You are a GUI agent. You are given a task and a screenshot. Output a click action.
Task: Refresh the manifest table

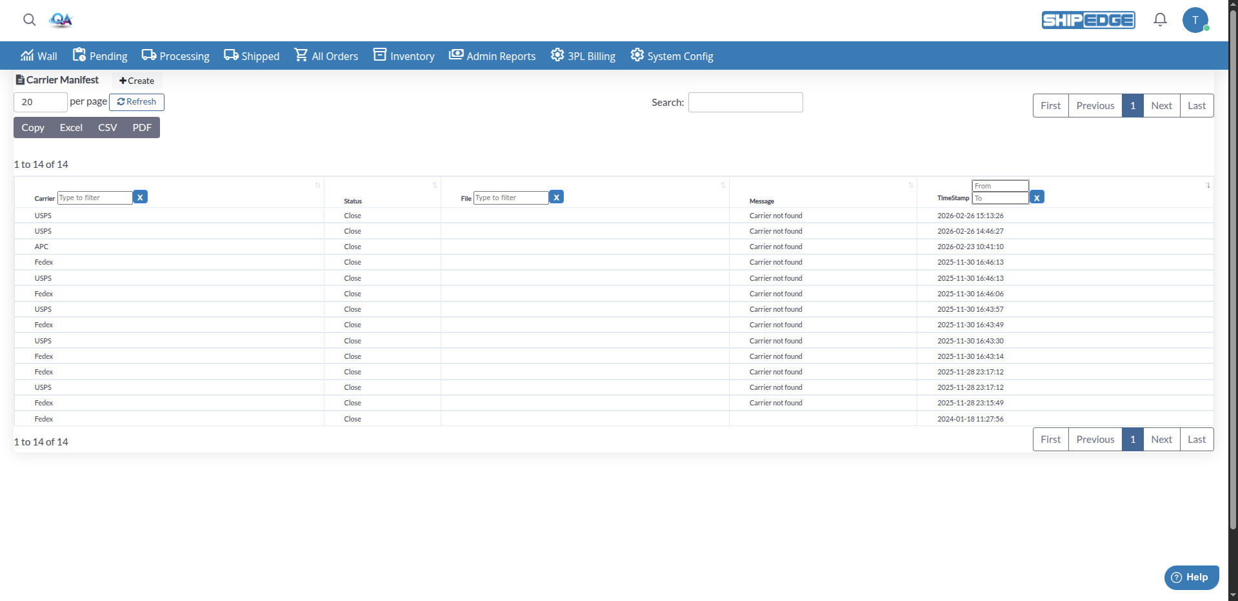[x=136, y=101]
